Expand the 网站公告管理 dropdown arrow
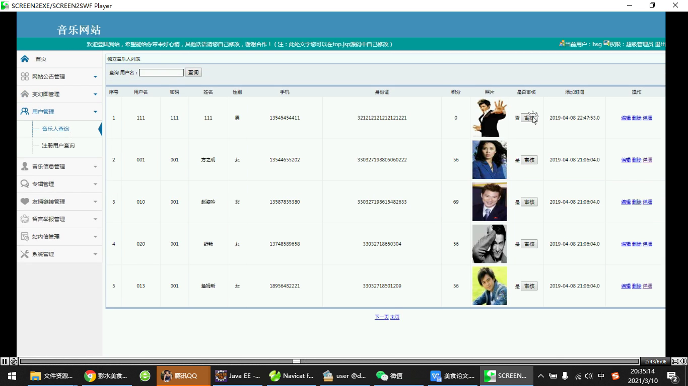This screenshot has width=688, height=386. pos(95,77)
